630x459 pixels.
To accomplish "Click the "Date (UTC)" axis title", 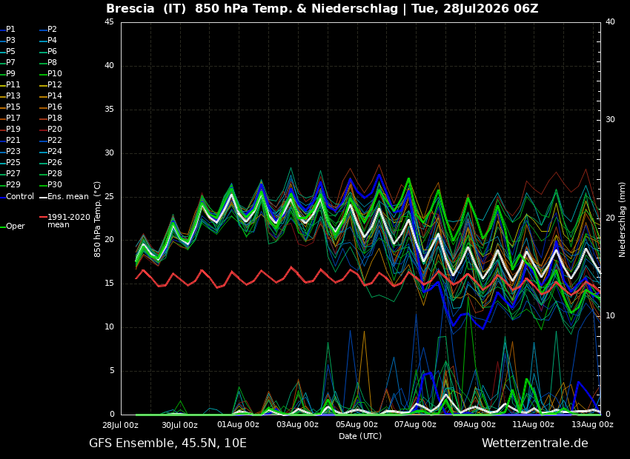I will tap(360, 436).
